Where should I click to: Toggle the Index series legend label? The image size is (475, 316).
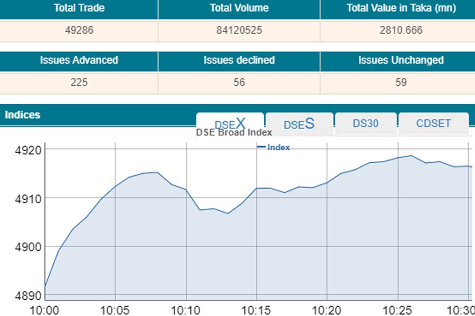click(279, 147)
